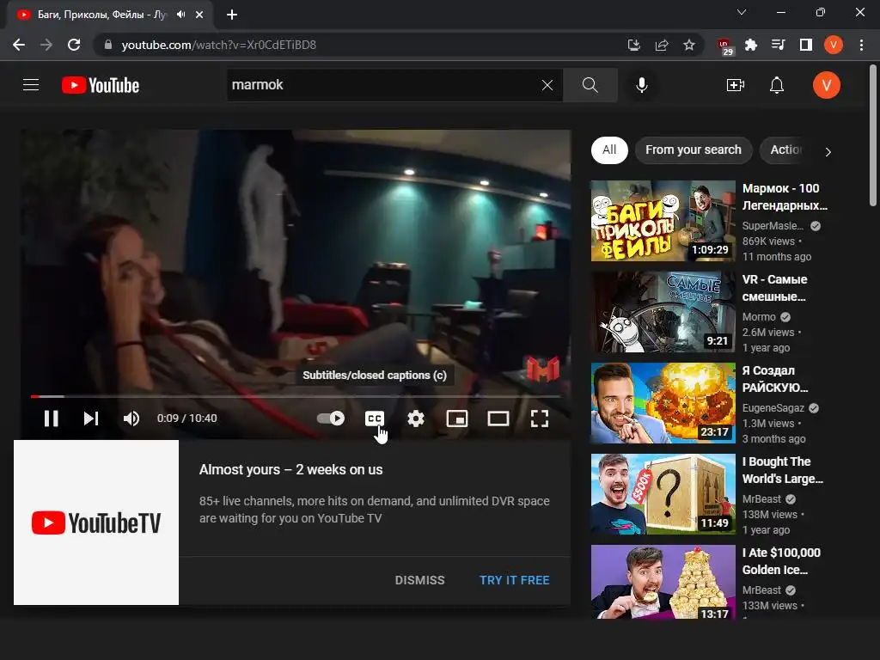This screenshot has width=880, height=660.
Task: Clear the search query
Action: [547, 85]
